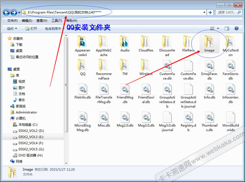Open the 工具(T) menu

[56, 21]
